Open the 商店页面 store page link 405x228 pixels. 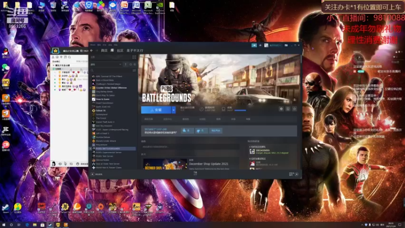point(148,119)
